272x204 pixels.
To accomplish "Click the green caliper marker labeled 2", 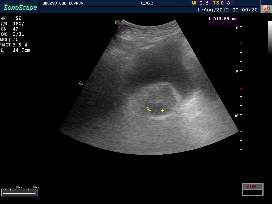I will [82, 84].
